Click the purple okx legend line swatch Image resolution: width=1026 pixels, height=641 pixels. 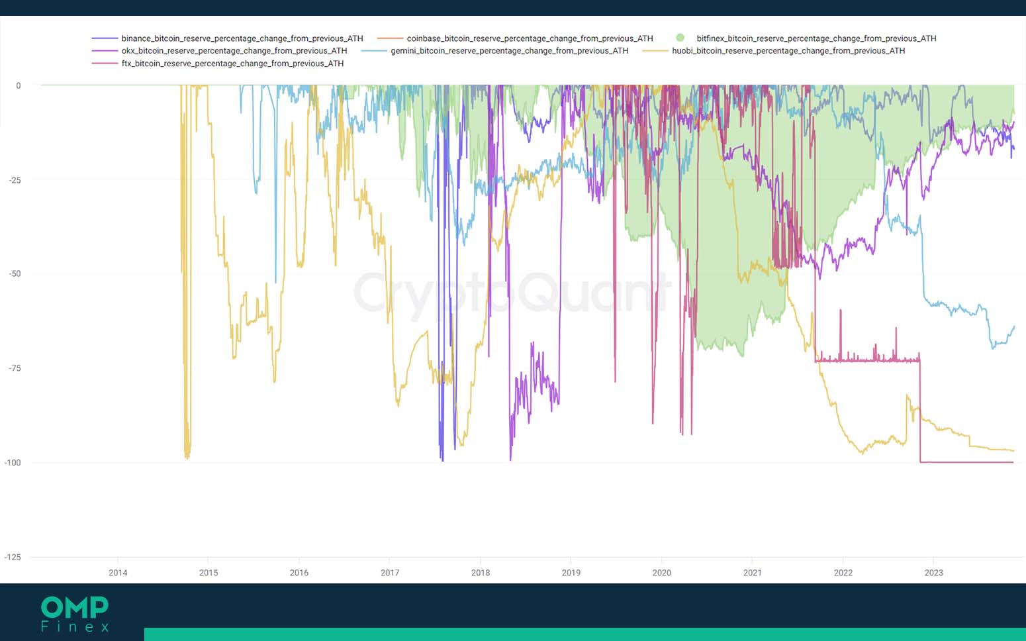click(105, 50)
